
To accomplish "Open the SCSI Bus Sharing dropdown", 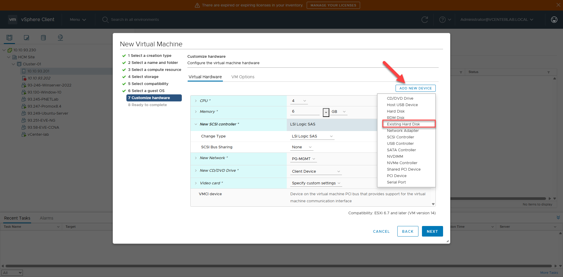I will pos(302,147).
